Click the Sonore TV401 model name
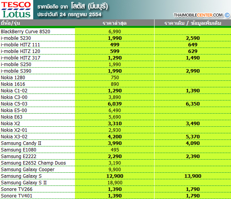 [17, 196]
